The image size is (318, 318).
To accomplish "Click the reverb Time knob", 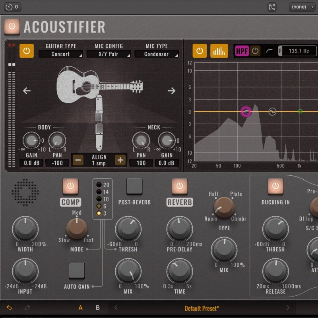I will 180,271.
